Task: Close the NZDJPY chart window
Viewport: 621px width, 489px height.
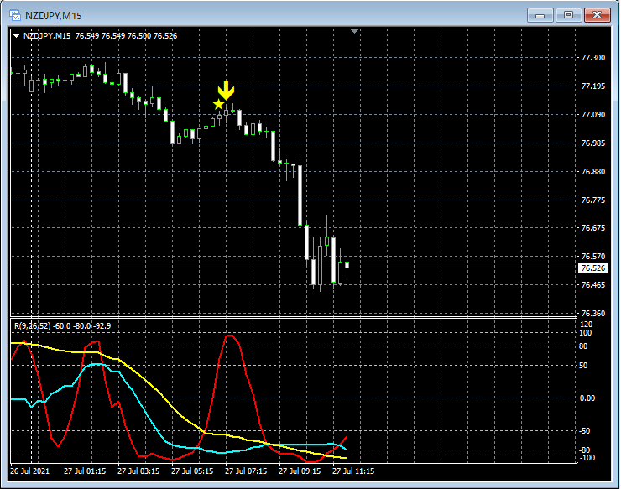Action: point(598,15)
